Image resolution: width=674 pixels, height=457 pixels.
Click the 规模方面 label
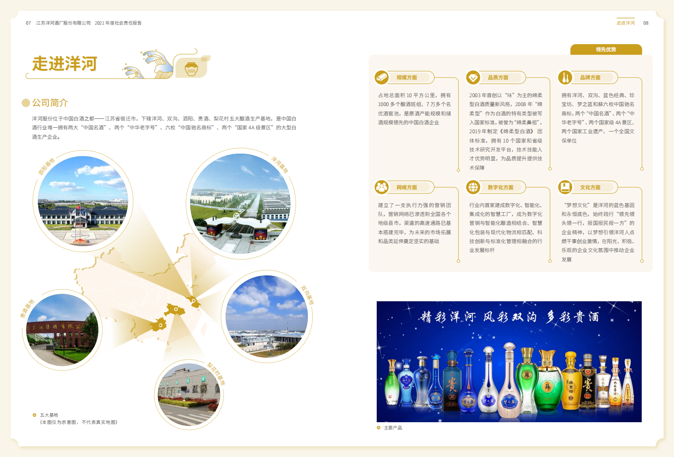pyautogui.click(x=407, y=78)
